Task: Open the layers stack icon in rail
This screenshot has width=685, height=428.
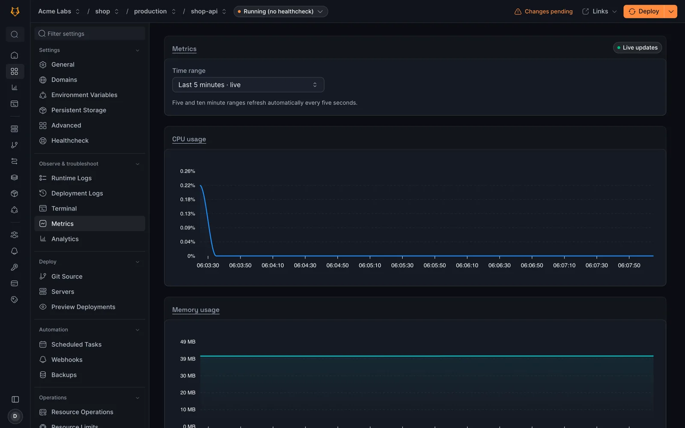Action: 15,178
